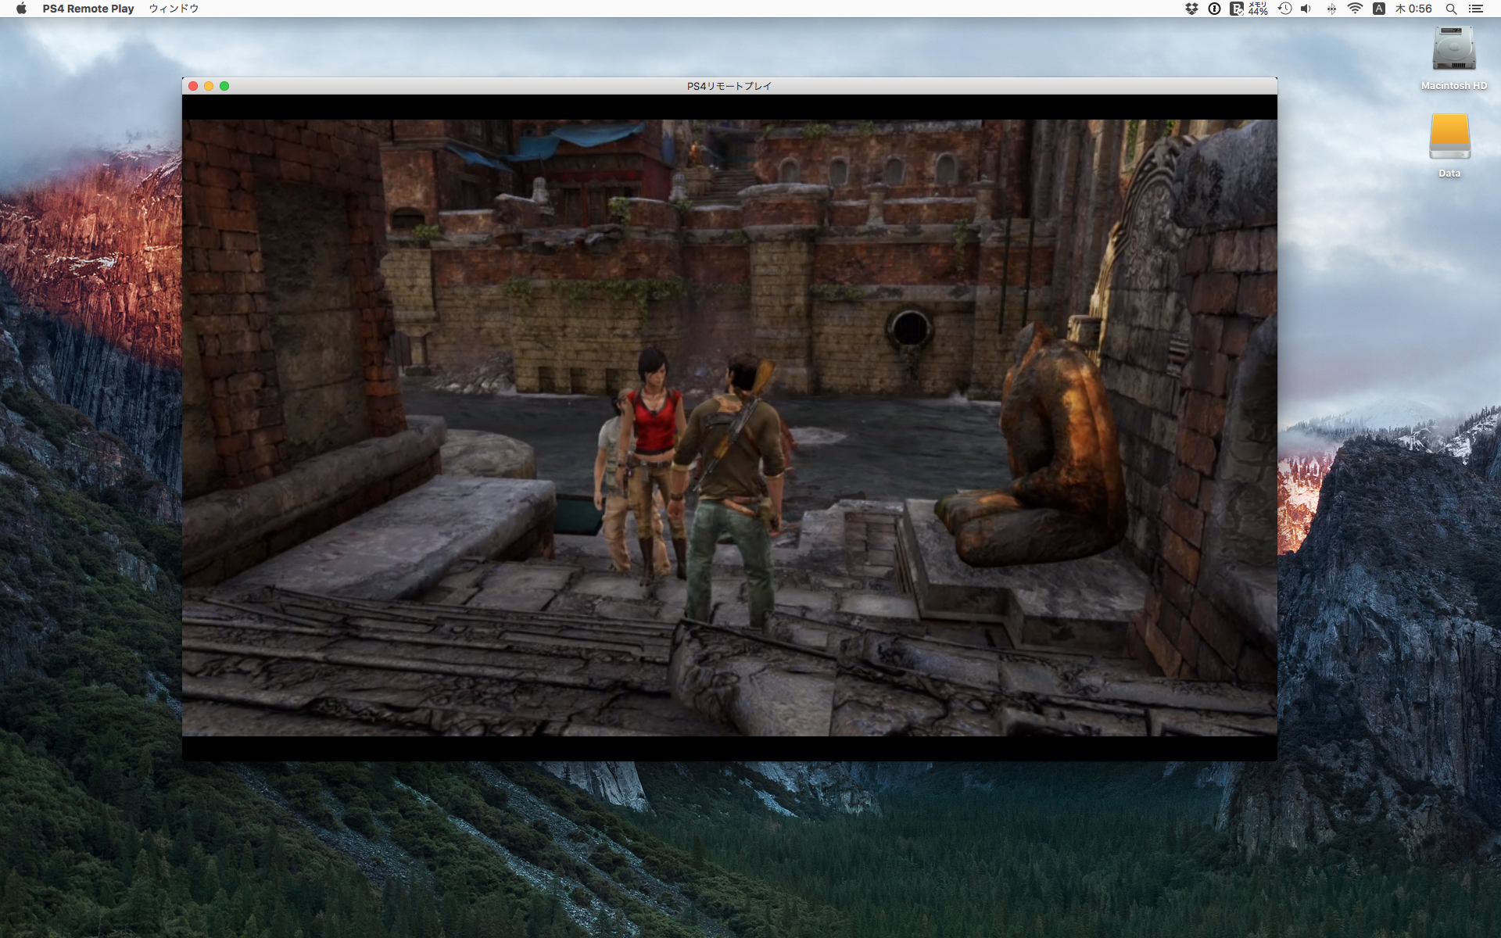Close the PS4 Remote Play window
This screenshot has height=938, width=1501.
tap(193, 86)
